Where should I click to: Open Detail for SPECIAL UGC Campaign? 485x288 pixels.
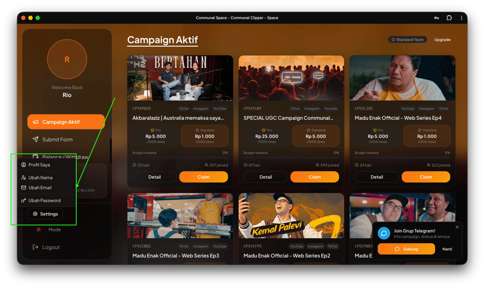coord(265,177)
